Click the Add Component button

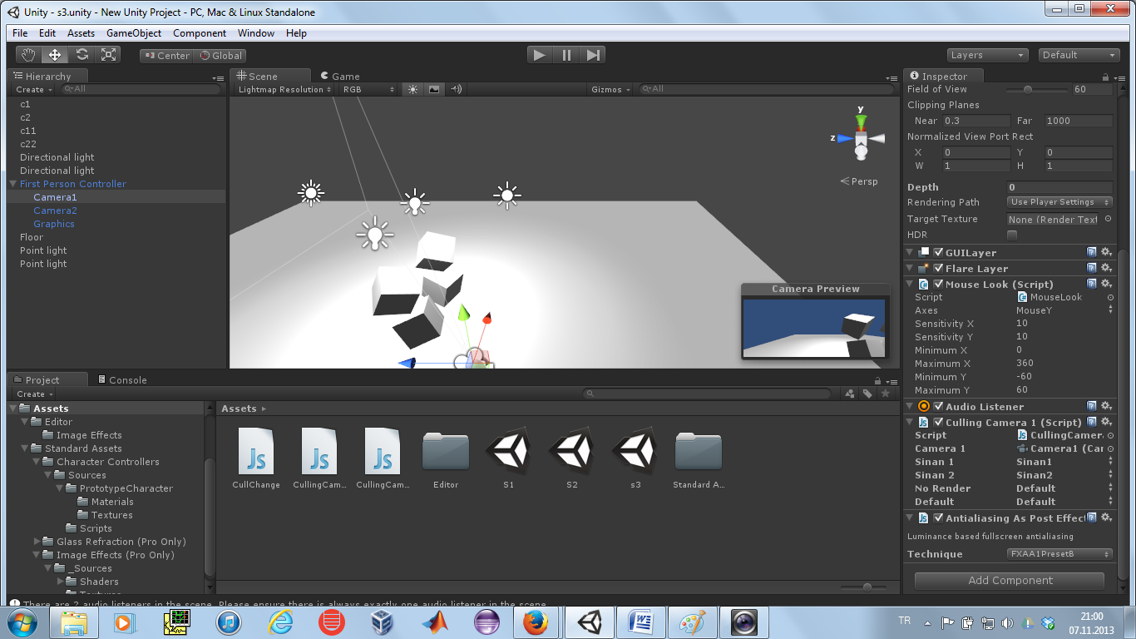pyautogui.click(x=1010, y=581)
